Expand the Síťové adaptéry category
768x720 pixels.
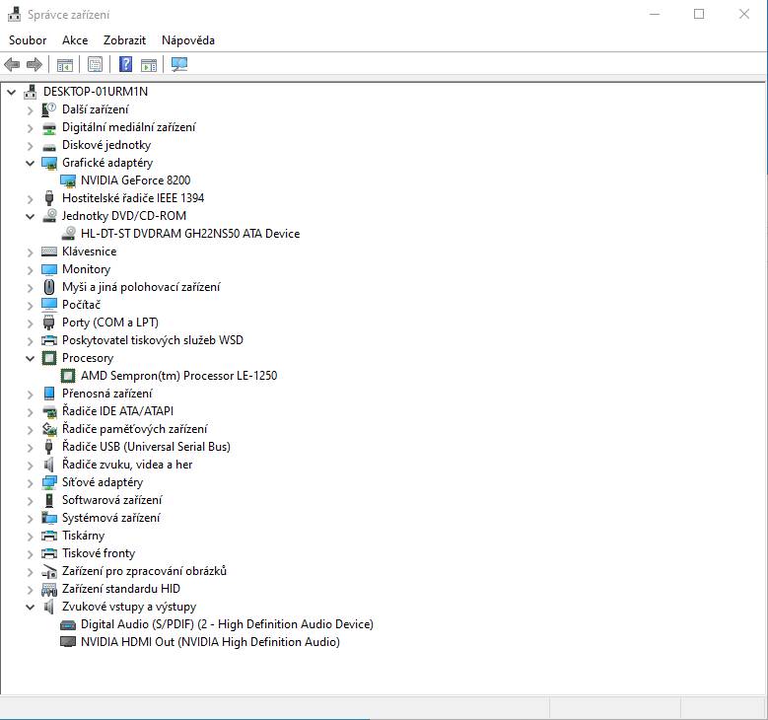[31, 482]
